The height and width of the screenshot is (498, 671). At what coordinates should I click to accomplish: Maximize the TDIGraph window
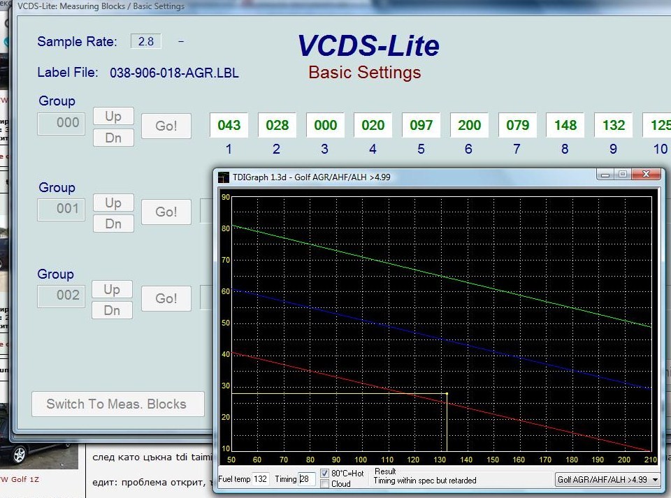point(621,175)
